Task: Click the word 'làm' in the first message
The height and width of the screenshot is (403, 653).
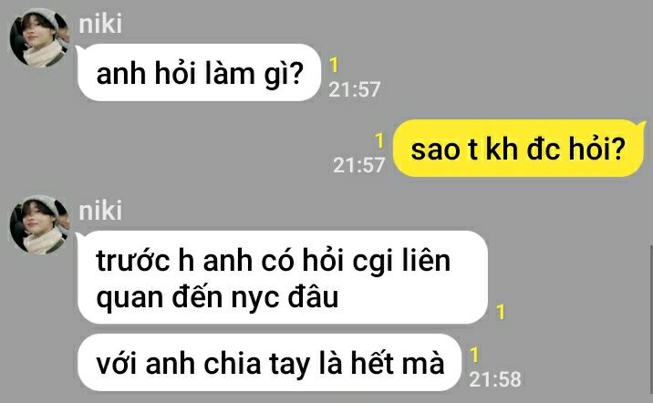Action: click(x=230, y=74)
